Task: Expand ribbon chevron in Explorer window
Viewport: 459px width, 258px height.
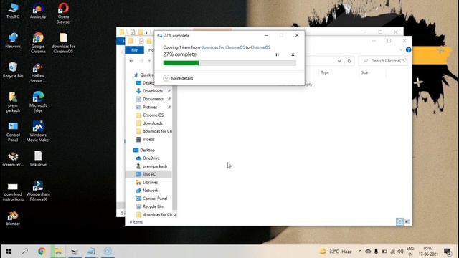Action: (x=401, y=50)
